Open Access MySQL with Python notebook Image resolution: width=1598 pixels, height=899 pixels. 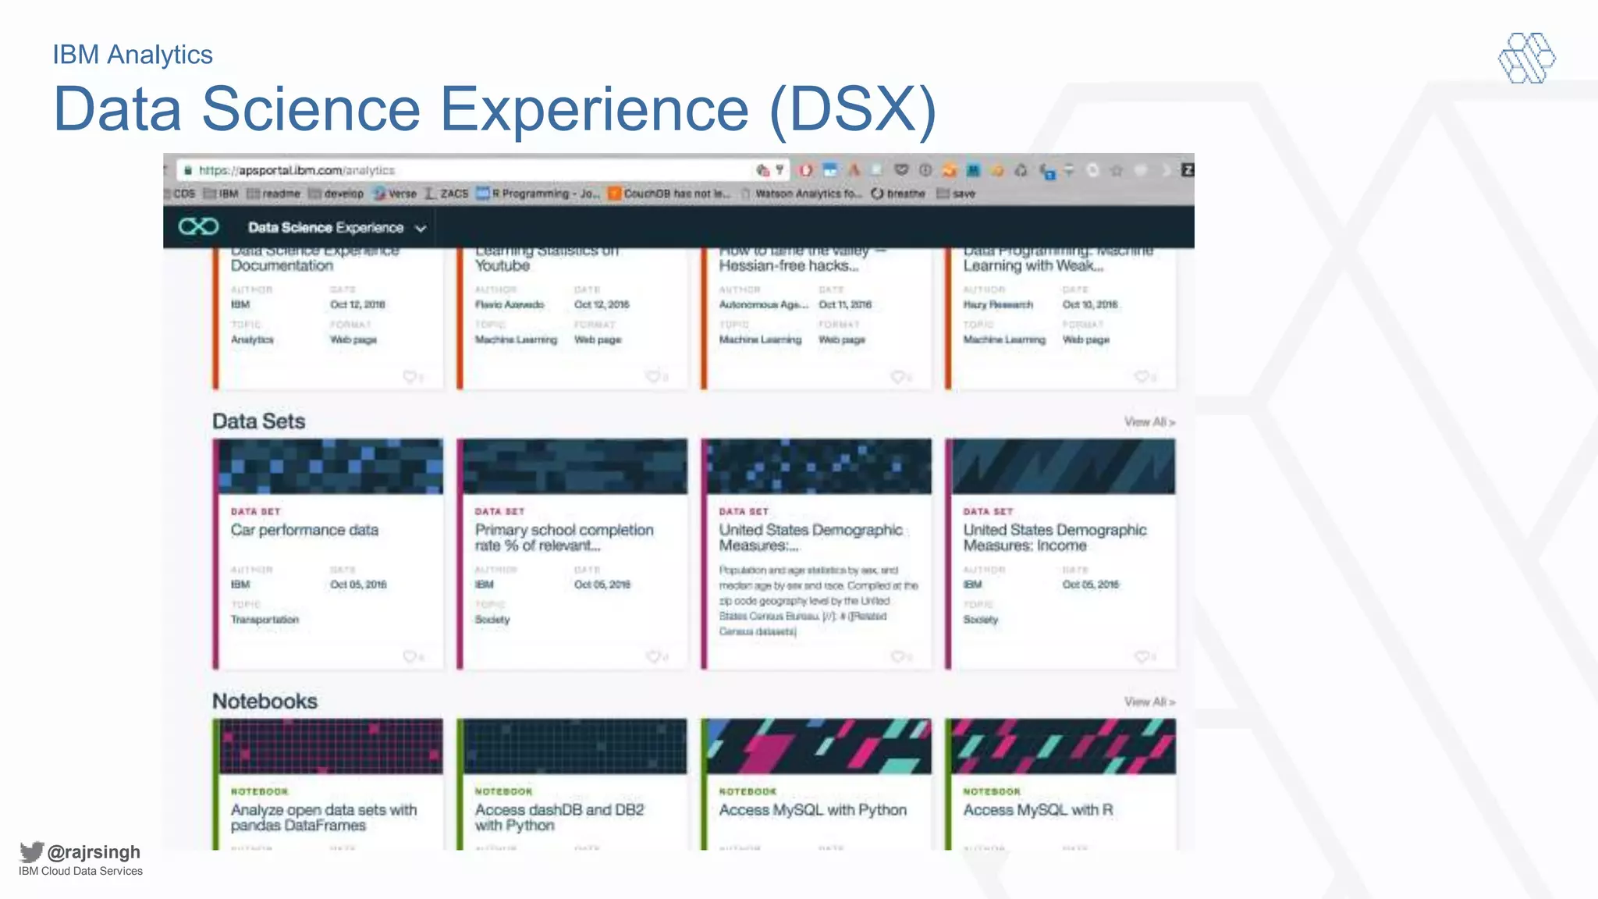(812, 810)
